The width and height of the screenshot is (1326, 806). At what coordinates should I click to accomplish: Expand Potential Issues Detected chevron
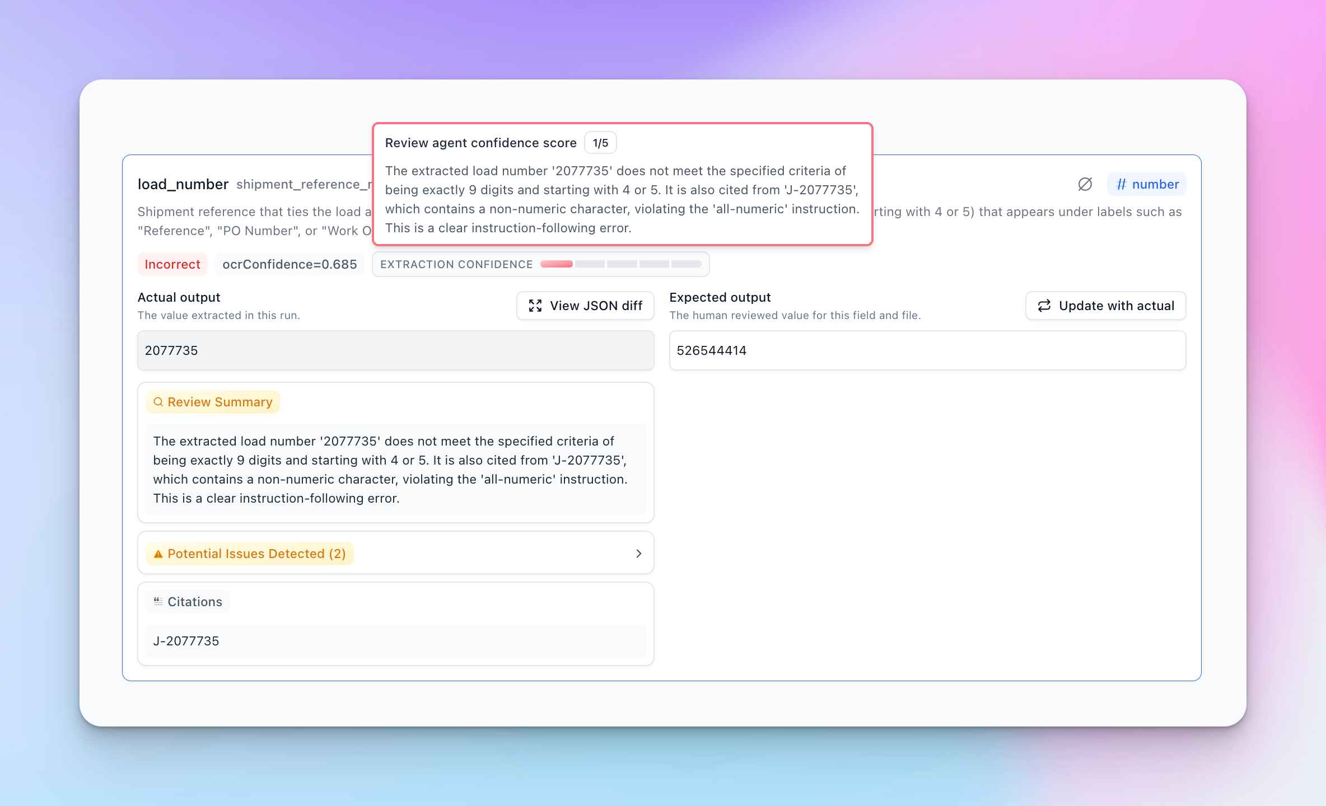(x=638, y=554)
